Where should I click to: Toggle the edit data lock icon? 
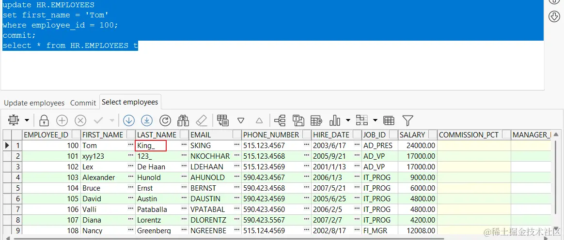[44, 120]
